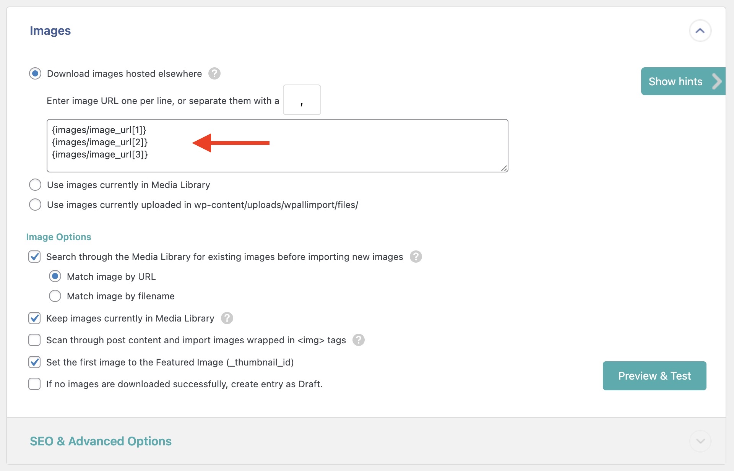The width and height of the screenshot is (734, 471).
Task: Select Match image by URL radio
Action: [55, 276]
